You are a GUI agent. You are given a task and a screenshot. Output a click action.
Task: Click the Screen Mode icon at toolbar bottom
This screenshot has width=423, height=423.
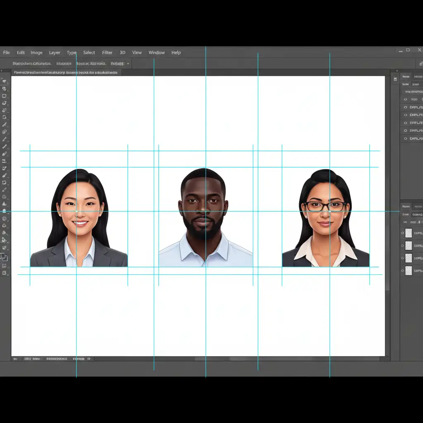click(5, 273)
